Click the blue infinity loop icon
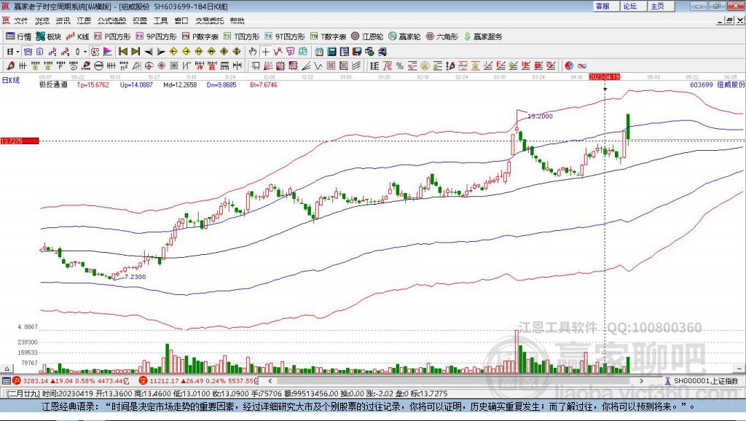This screenshot has height=421, width=746. point(582,66)
